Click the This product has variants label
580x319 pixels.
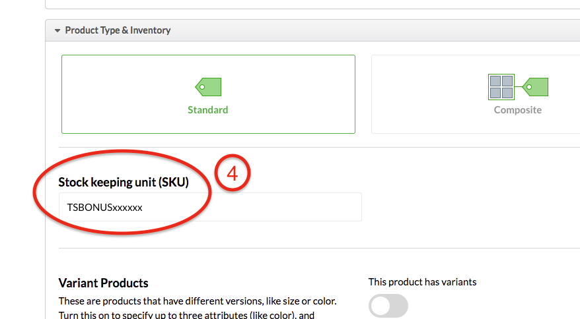coord(422,282)
